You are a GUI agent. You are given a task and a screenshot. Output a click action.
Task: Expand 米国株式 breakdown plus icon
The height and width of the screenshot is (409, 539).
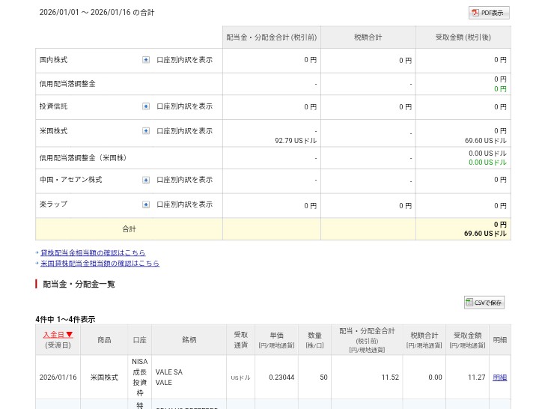click(x=146, y=131)
